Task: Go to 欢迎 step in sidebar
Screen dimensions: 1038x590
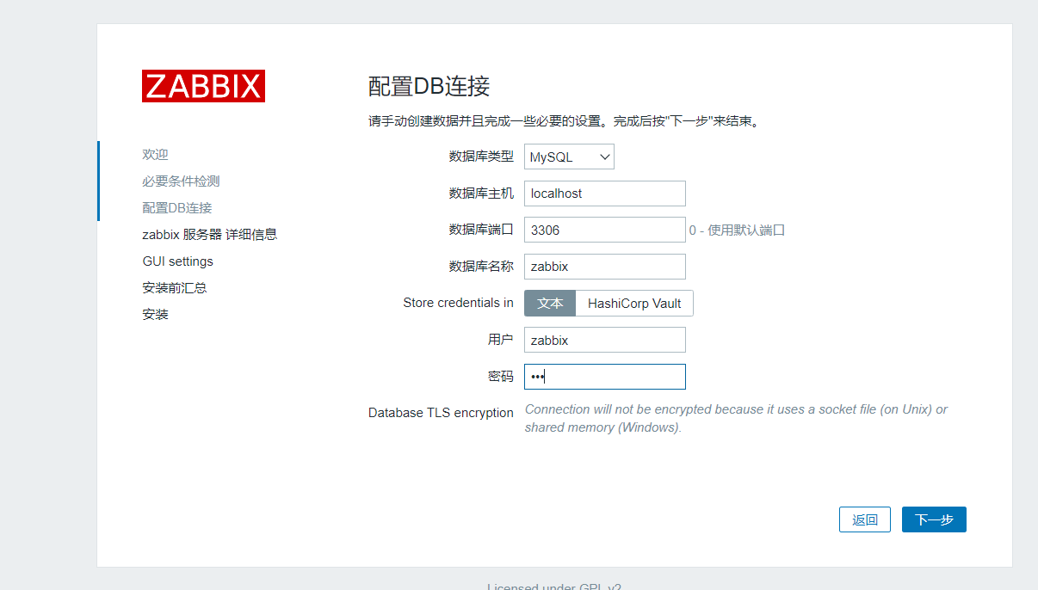Action: tap(155, 155)
